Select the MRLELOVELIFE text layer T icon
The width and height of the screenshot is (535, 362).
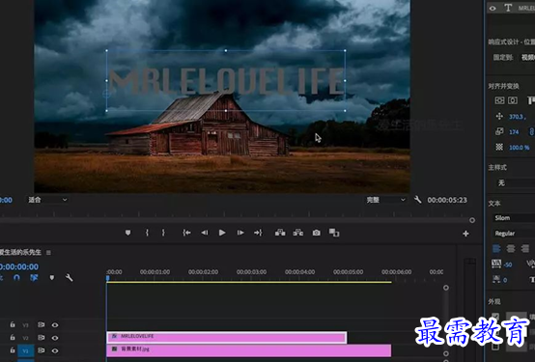pos(508,8)
